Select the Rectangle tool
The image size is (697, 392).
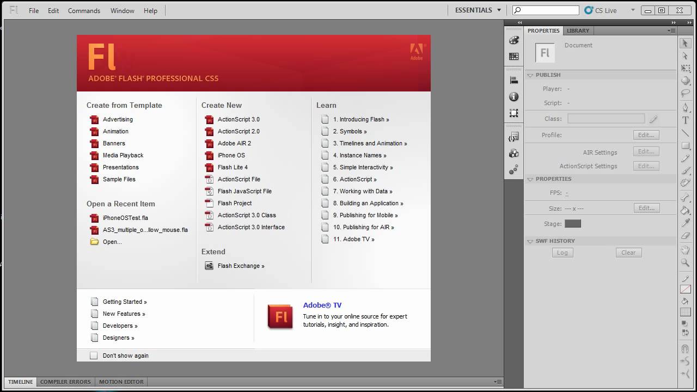tap(686, 146)
